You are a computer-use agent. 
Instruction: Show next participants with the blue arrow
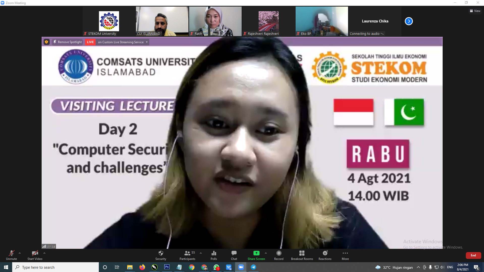click(409, 21)
